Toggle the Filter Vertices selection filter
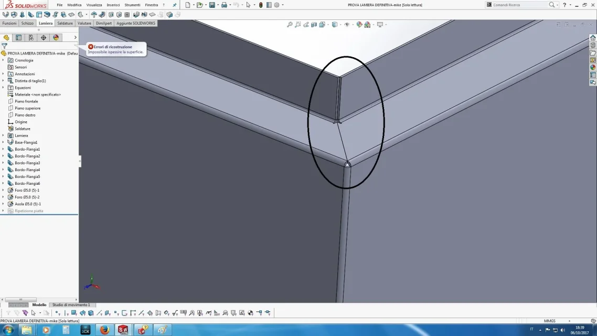597x336 pixels. (58, 313)
